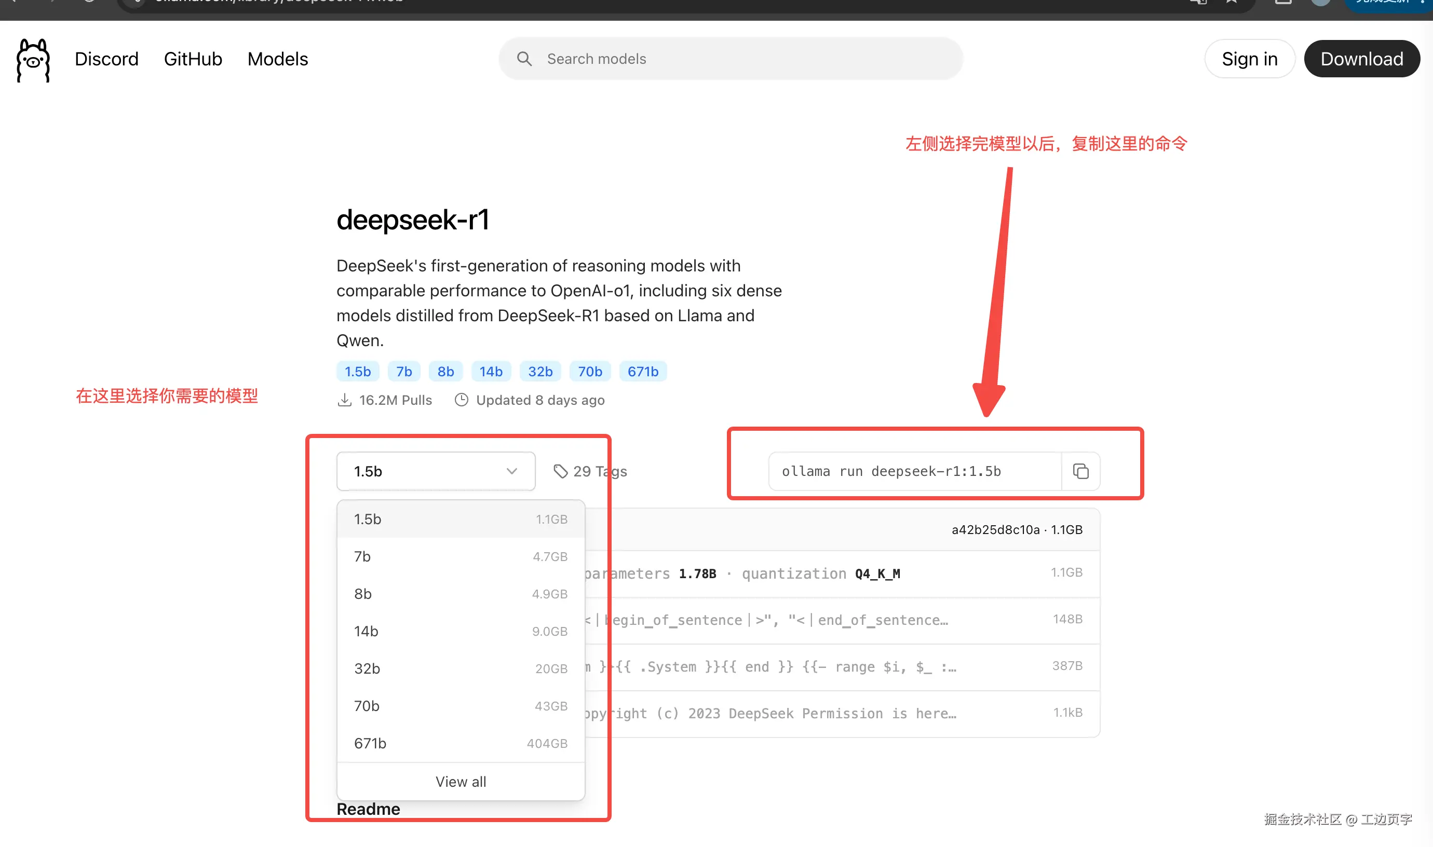Click the clock icon next to Updated
The height and width of the screenshot is (847, 1433).
pos(461,400)
